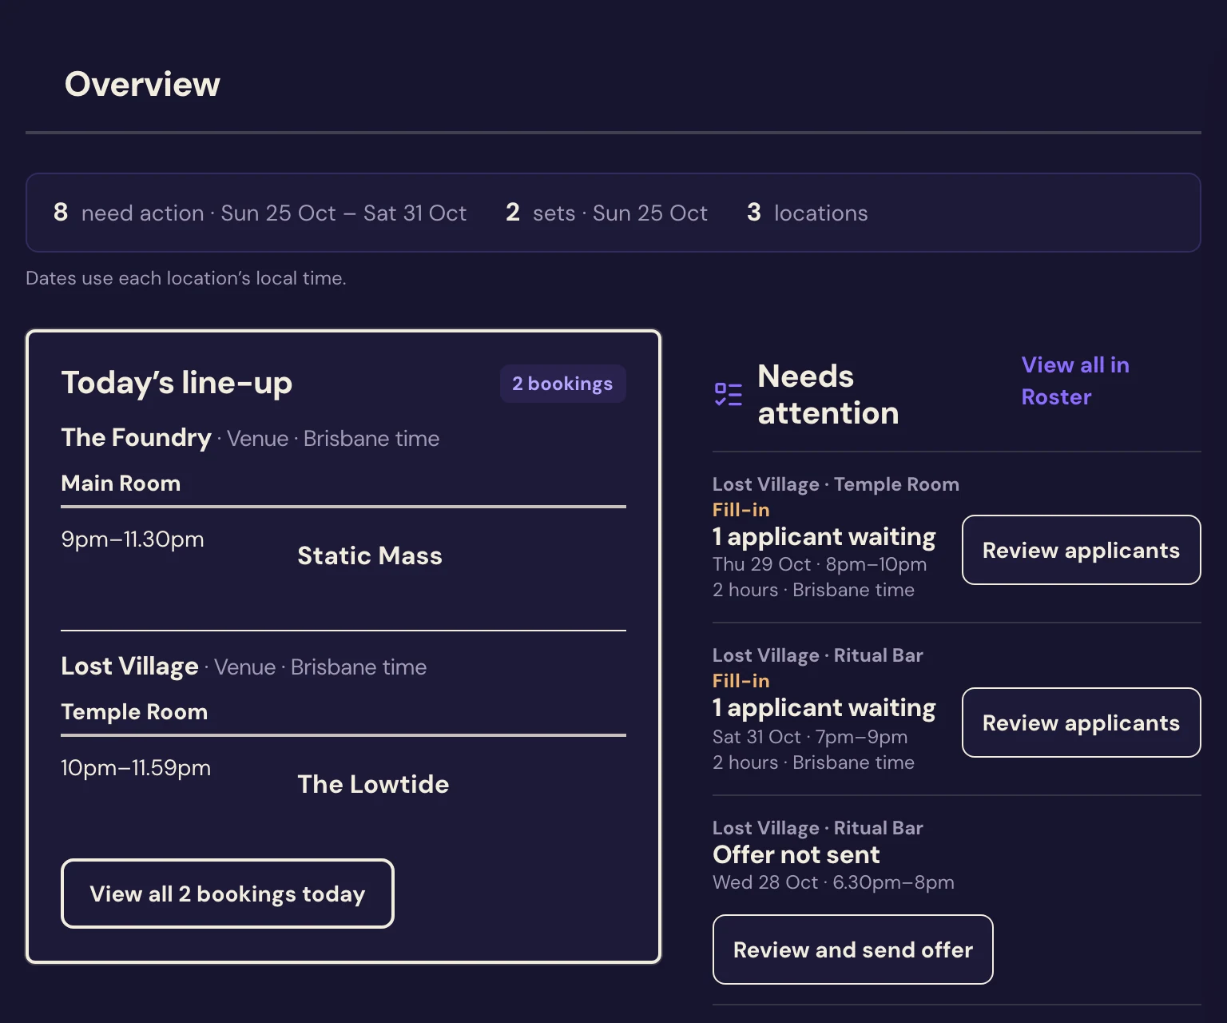Open the Static Mass booking
Viewport: 1227px width, 1023px height.
click(370, 555)
